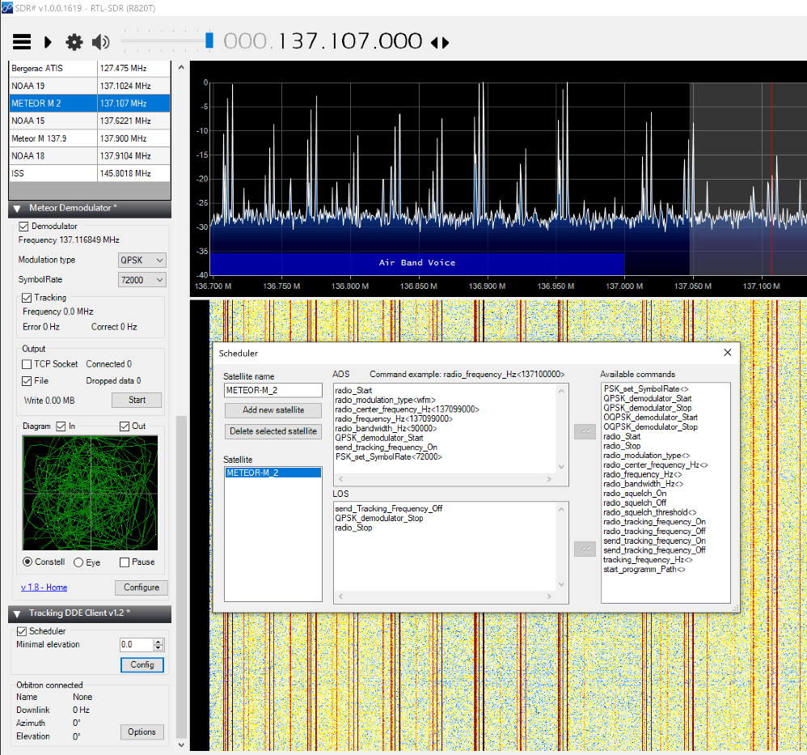Open the Modulation type QPSK dropdown

pyautogui.click(x=142, y=260)
